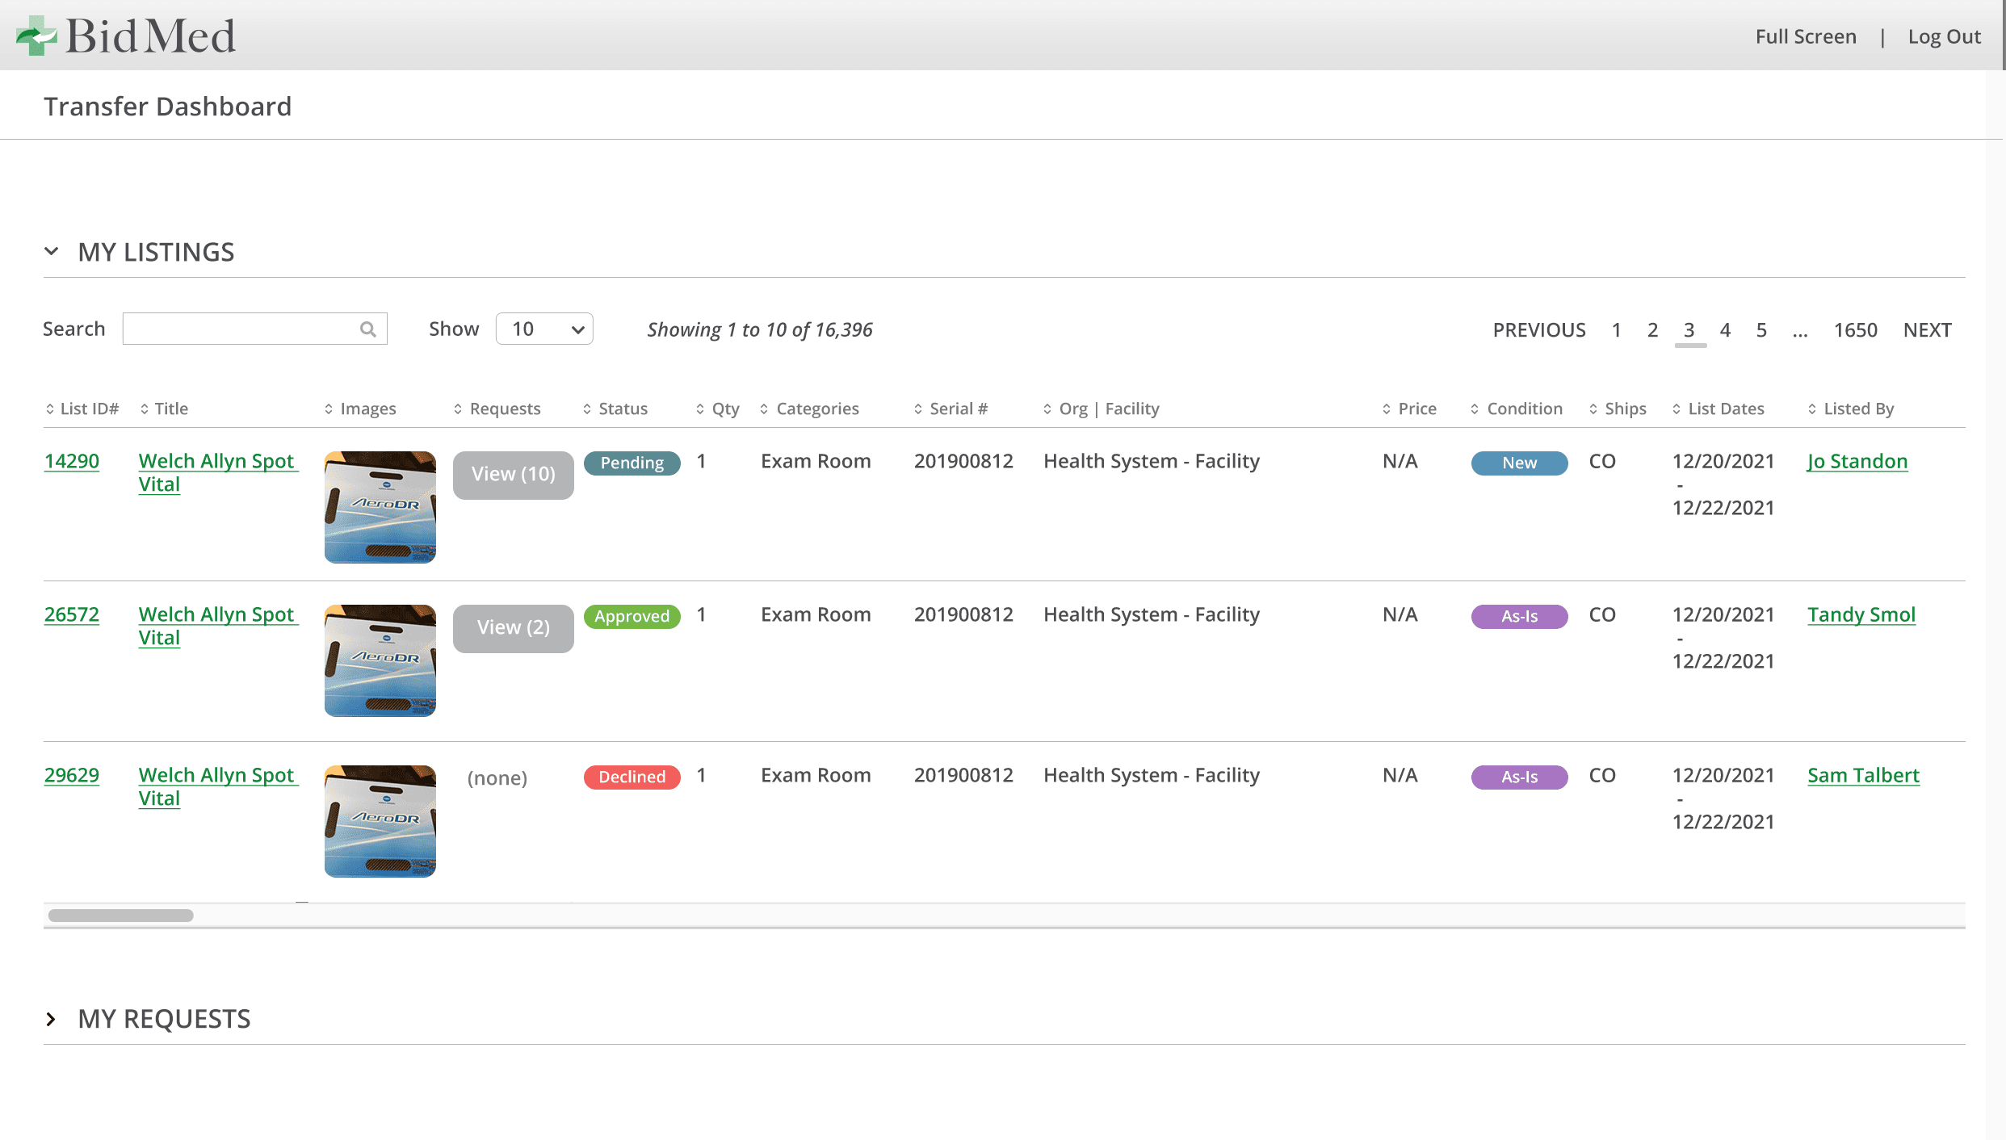
Task: Click the search magnifier icon
Action: tap(368, 329)
